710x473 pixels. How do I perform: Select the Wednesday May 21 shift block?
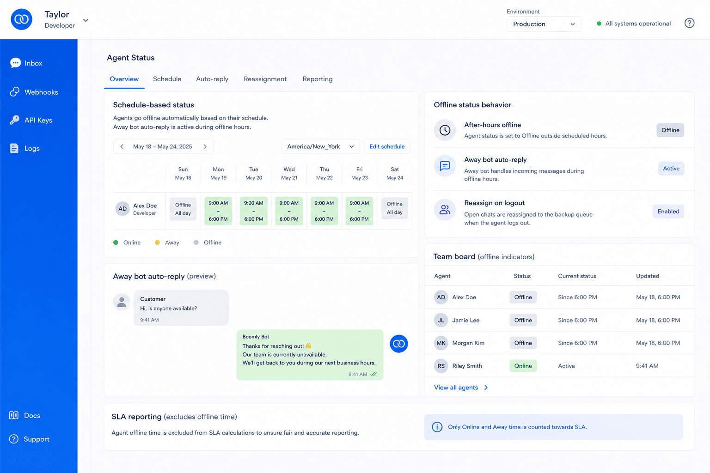289,211
